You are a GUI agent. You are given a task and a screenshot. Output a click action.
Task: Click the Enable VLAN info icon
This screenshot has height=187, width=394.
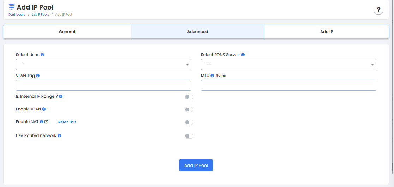tap(44, 109)
